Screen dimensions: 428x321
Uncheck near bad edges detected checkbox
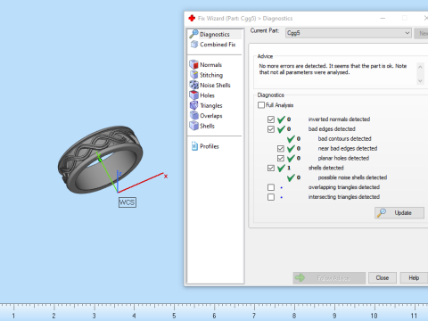281,148
